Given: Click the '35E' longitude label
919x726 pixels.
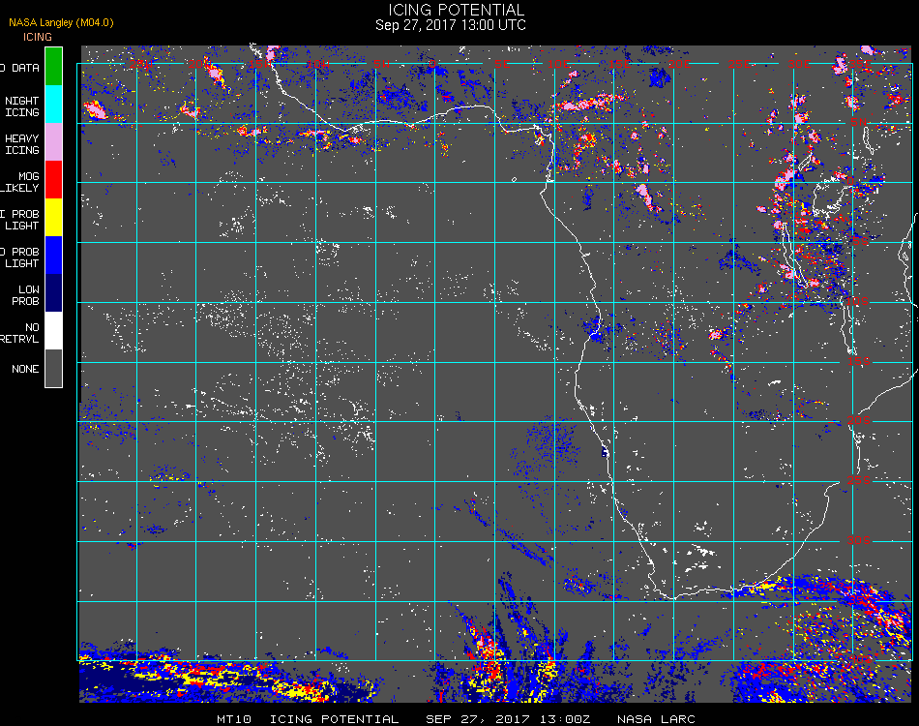Looking at the screenshot, I should 859,64.
